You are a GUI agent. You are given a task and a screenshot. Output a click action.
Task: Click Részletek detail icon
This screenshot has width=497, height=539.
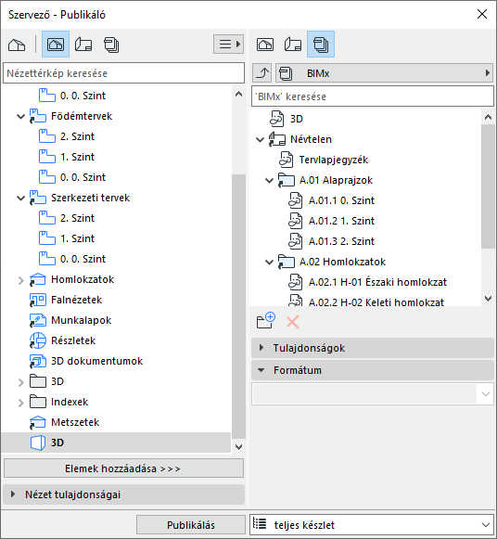click(x=38, y=340)
